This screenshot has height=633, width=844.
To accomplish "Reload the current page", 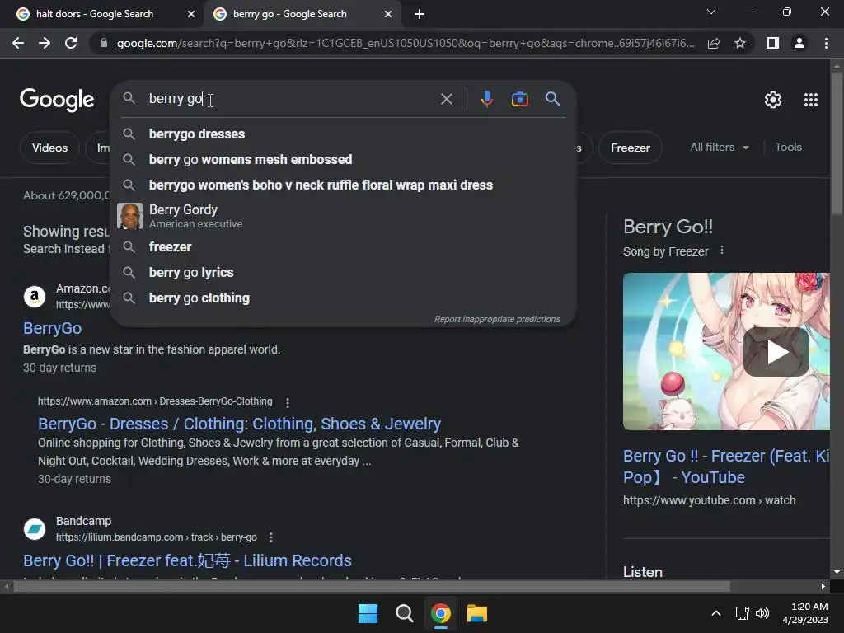I will (71, 43).
